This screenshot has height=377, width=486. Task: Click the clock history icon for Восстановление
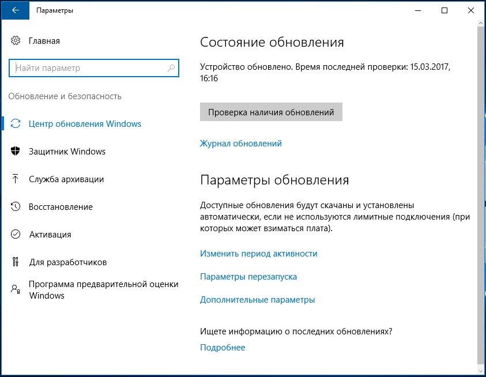click(16, 206)
